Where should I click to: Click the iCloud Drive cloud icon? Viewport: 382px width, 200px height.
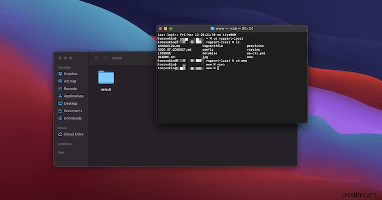point(60,134)
